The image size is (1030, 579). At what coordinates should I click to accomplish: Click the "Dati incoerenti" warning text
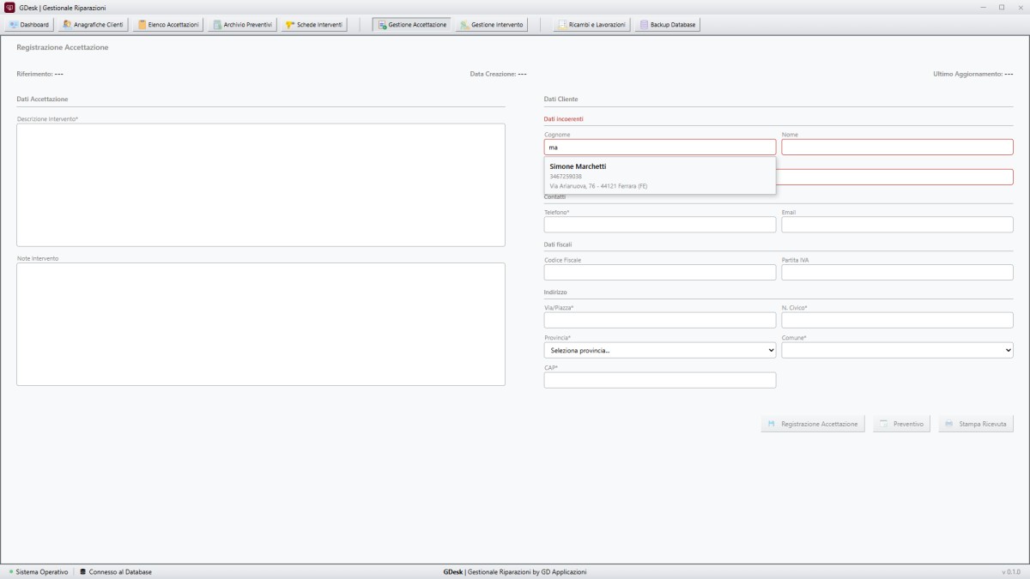[x=563, y=119]
